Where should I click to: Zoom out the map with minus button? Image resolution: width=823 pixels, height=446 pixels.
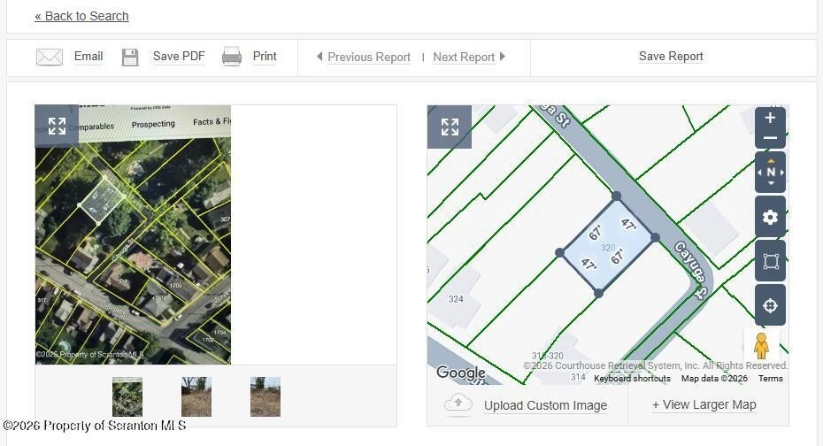[x=770, y=139]
